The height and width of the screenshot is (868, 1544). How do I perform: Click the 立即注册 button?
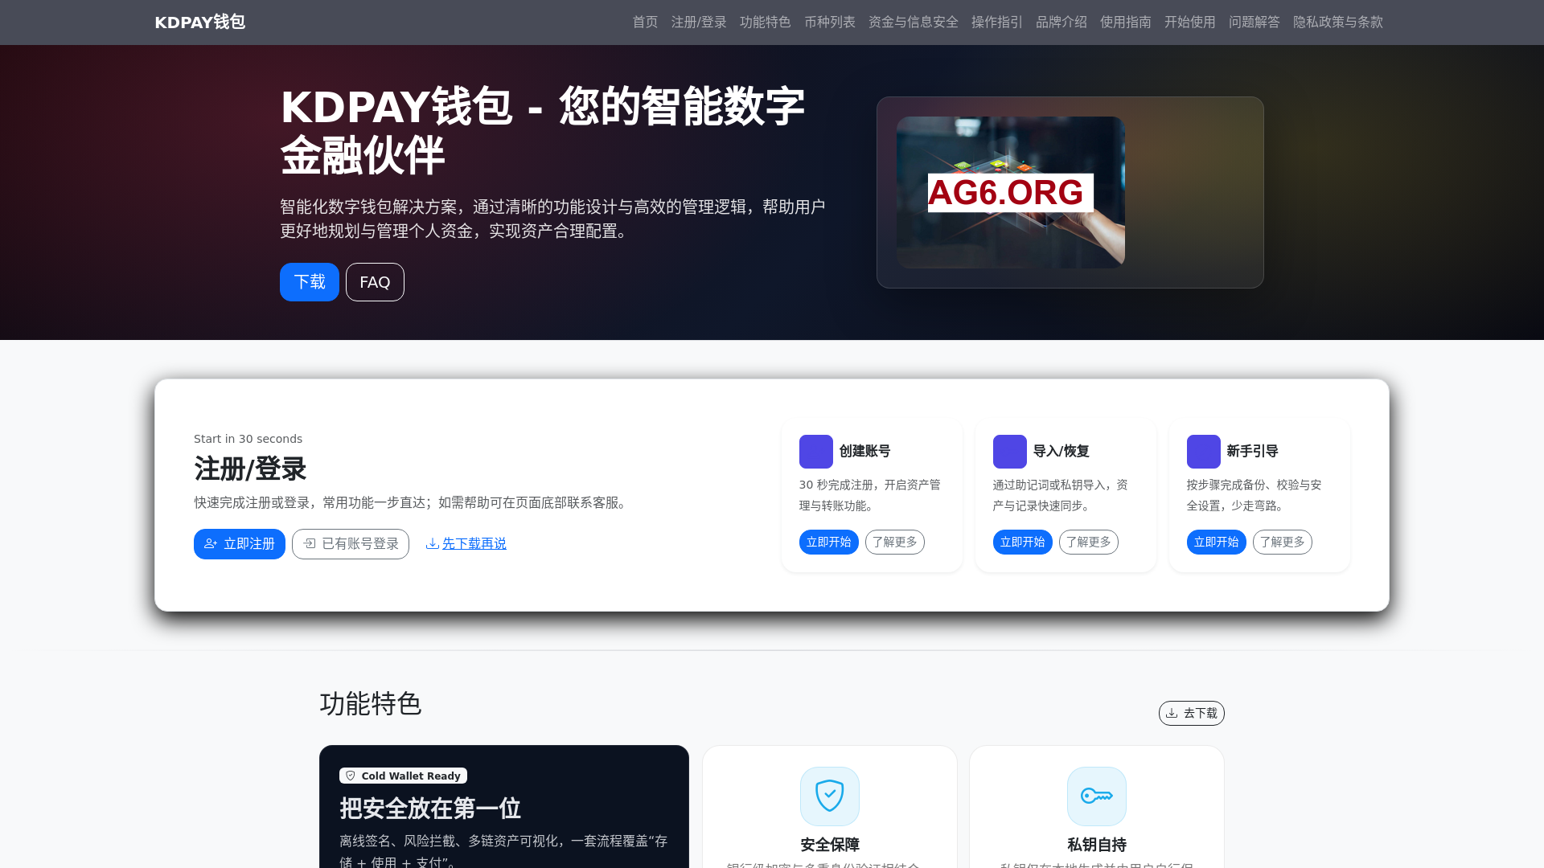tap(240, 544)
